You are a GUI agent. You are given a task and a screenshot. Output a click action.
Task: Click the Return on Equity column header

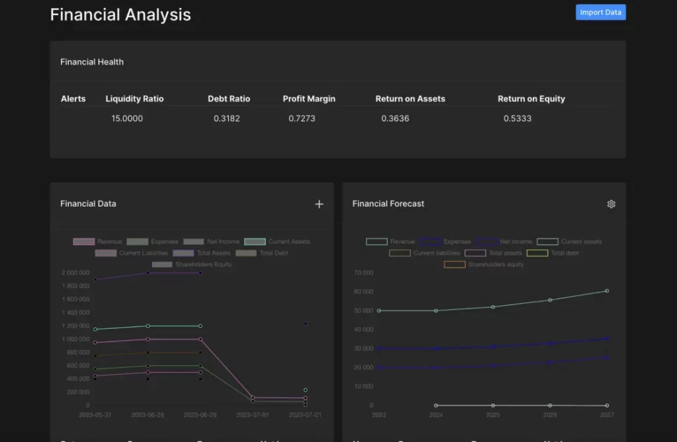(531, 99)
